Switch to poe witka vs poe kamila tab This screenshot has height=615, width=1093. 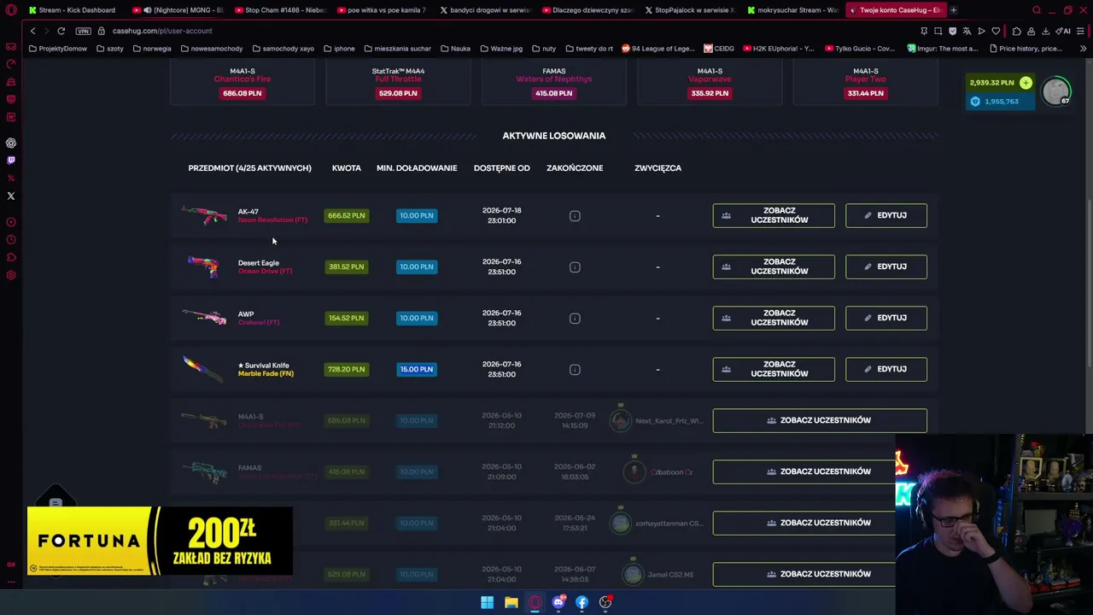click(383, 10)
